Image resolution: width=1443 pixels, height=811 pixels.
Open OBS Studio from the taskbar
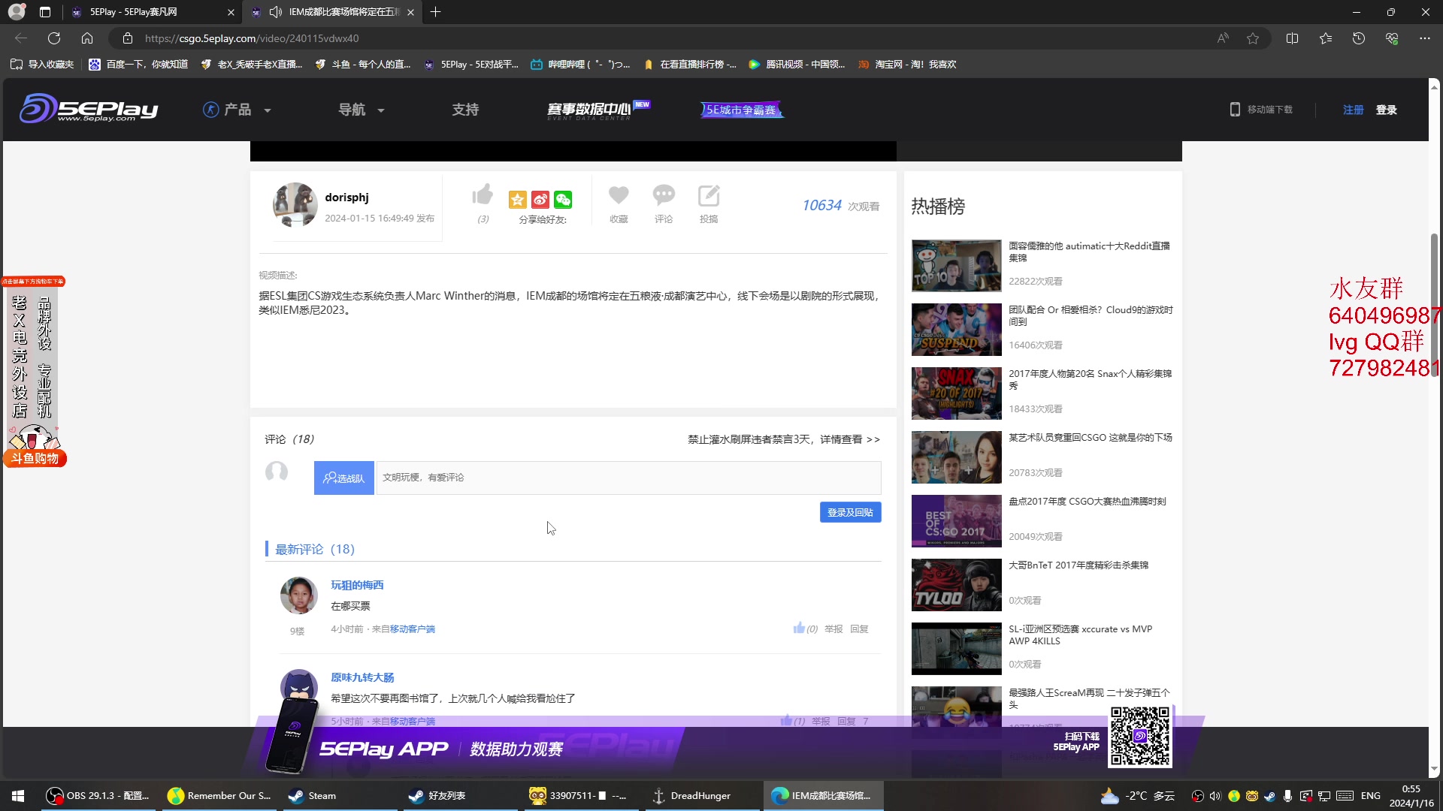[94, 795]
